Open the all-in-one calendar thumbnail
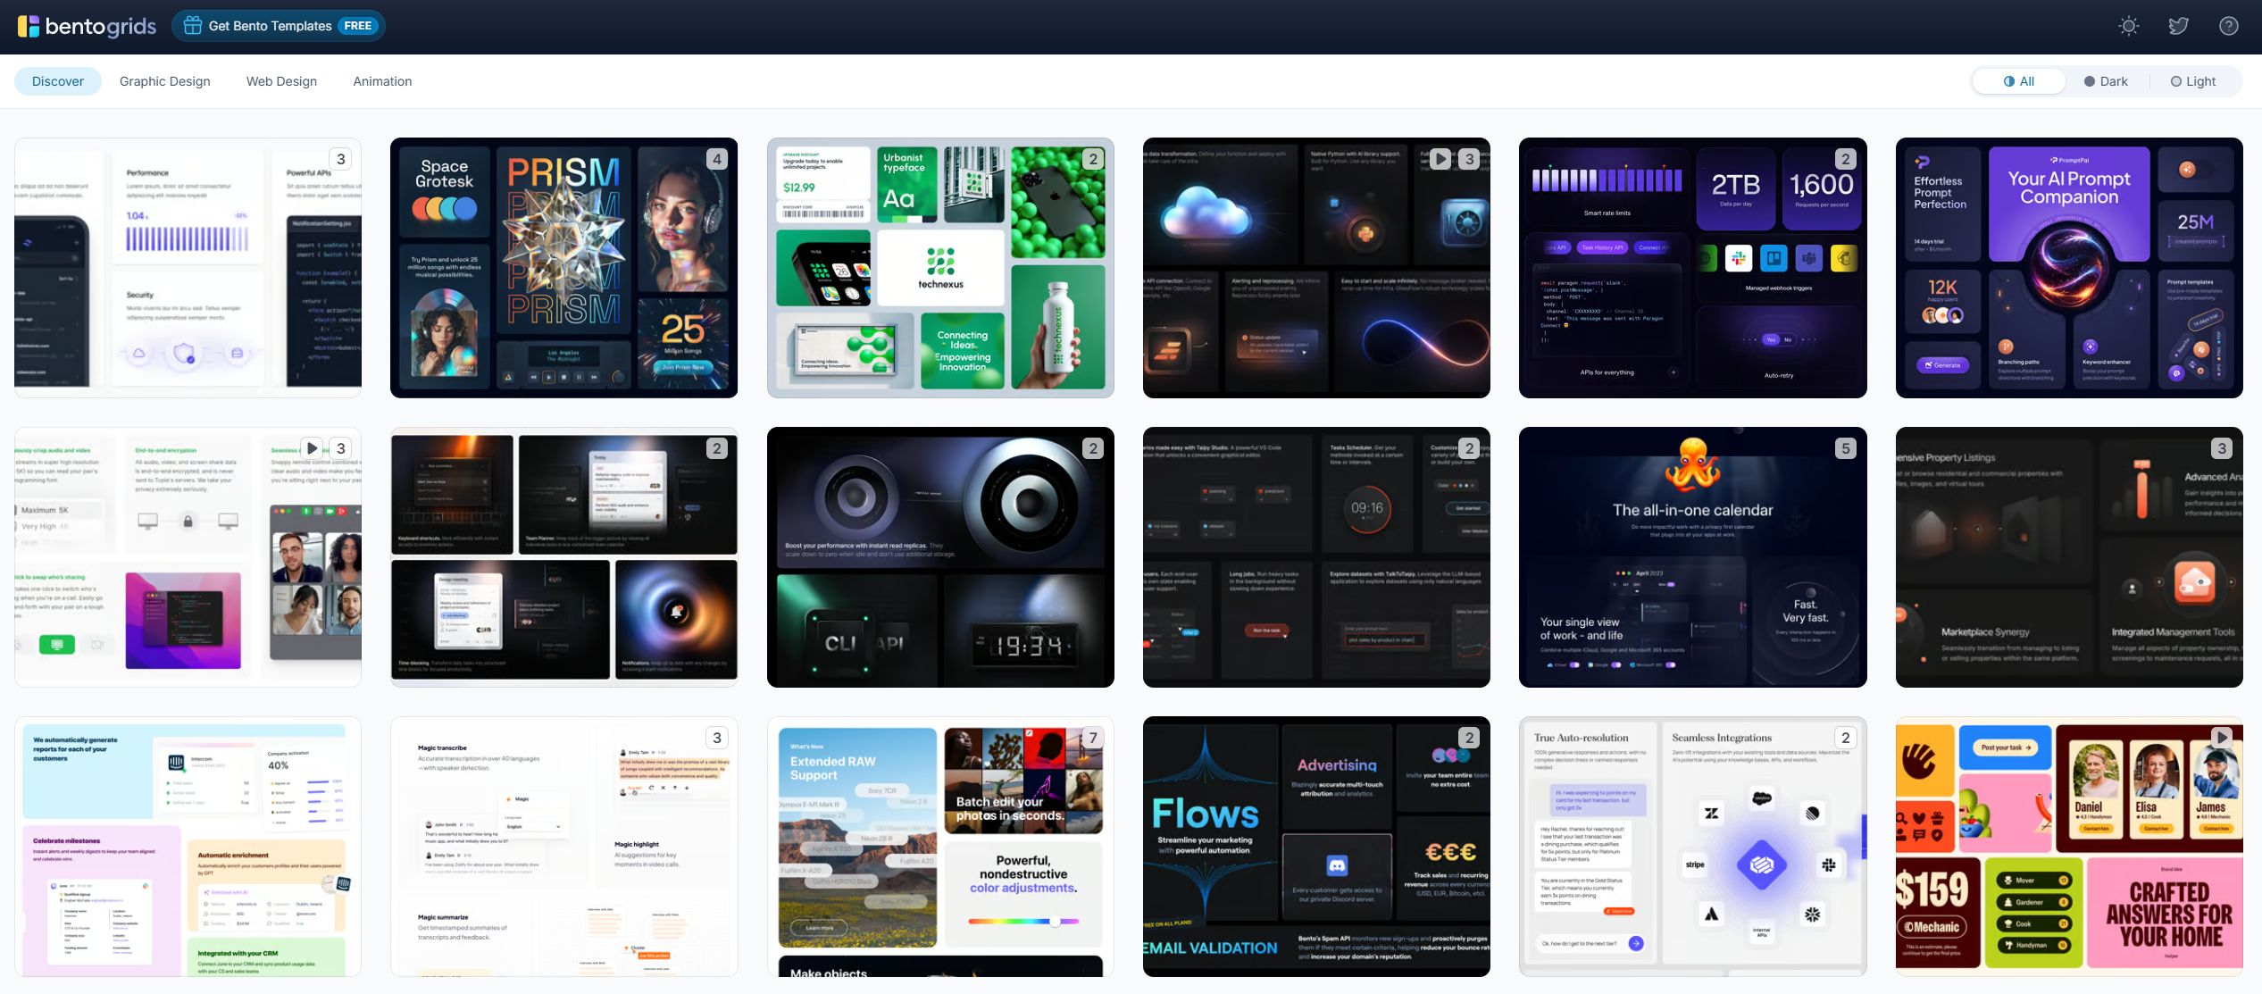2262x994 pixels. coord(1692,556)
